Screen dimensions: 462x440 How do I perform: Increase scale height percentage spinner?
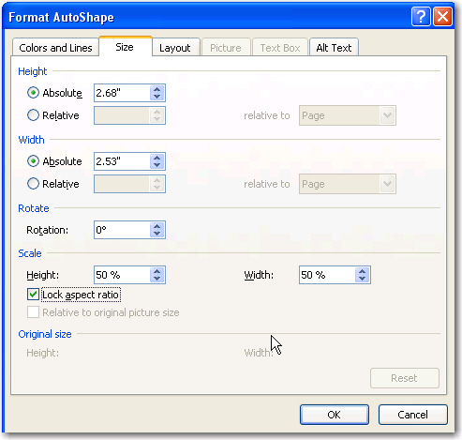click(156, 271)
